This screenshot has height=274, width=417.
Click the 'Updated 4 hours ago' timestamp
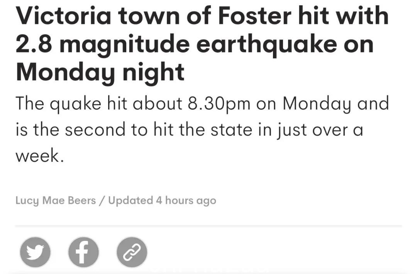pyautogui.click(x=162, y=200)
